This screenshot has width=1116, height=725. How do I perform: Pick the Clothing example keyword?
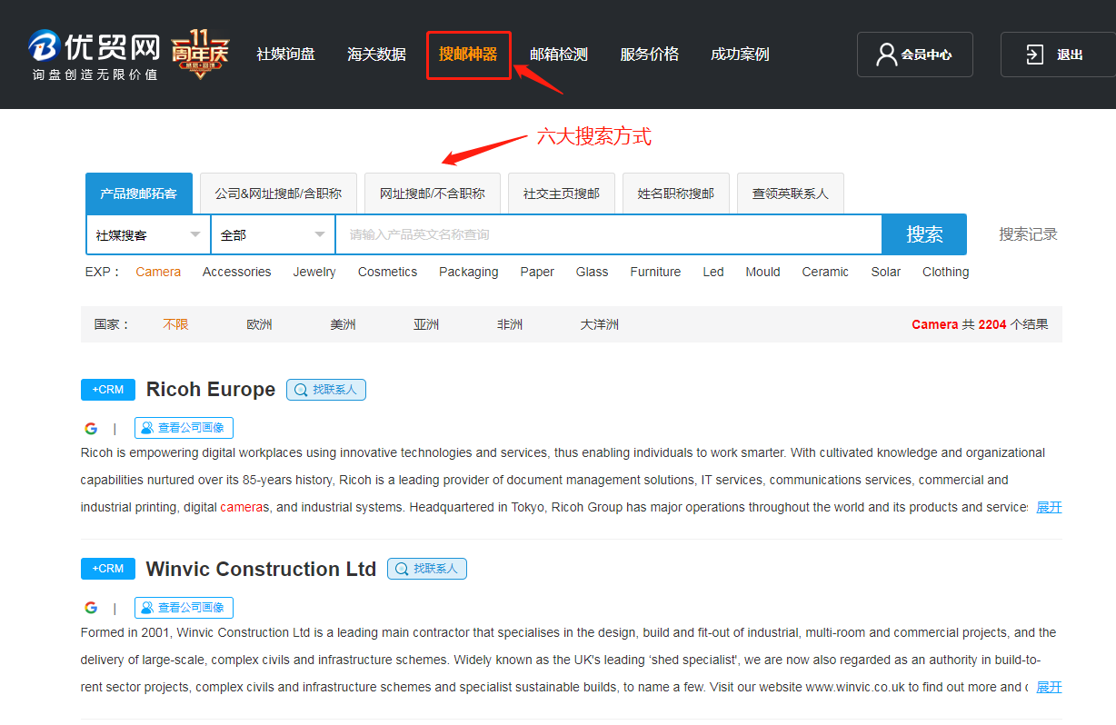[946, 272]
